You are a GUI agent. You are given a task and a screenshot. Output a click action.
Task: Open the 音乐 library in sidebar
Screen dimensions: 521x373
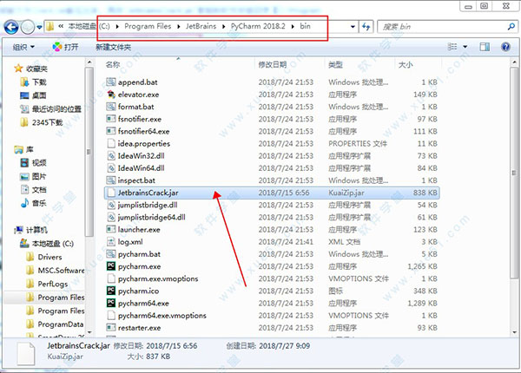39,202
